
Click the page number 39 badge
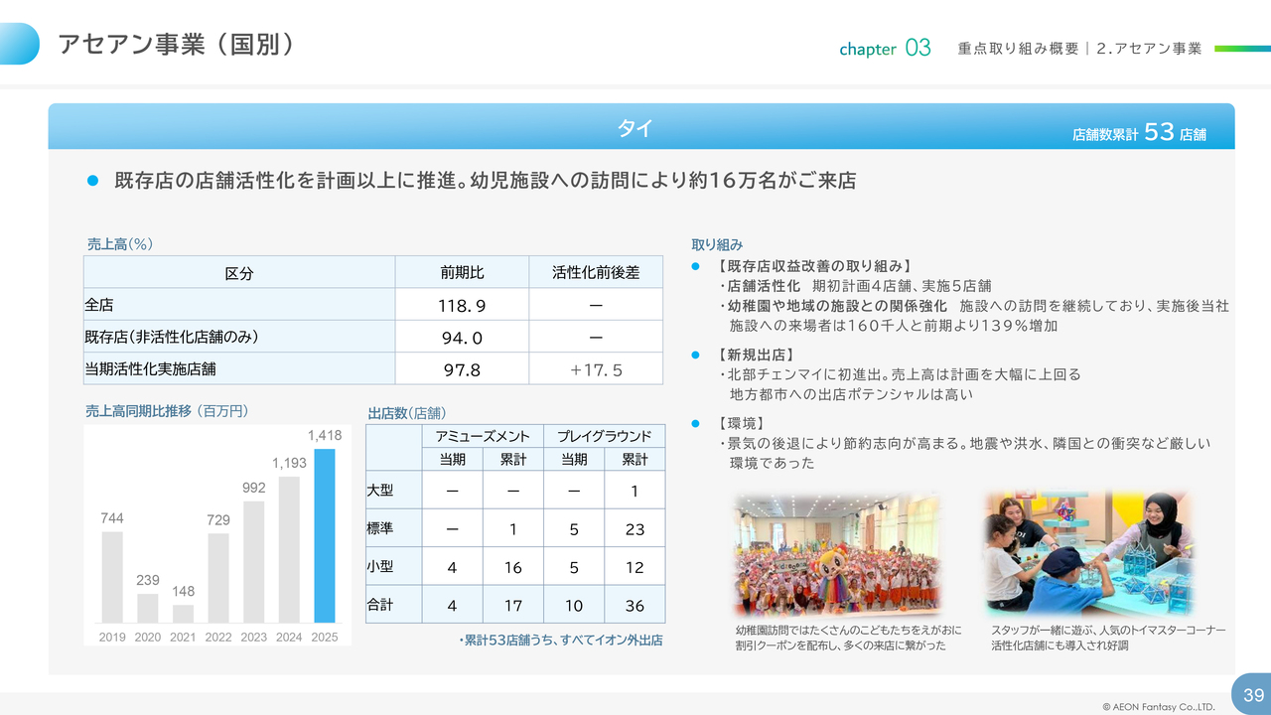1252,694
